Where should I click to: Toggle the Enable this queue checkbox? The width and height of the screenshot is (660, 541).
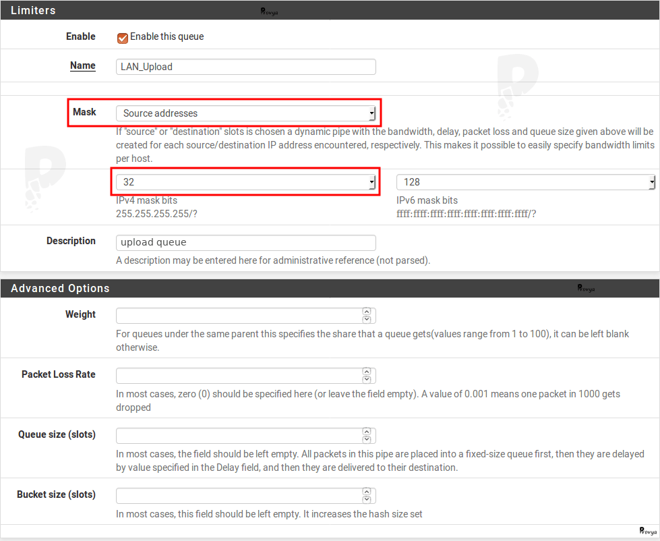123,37
